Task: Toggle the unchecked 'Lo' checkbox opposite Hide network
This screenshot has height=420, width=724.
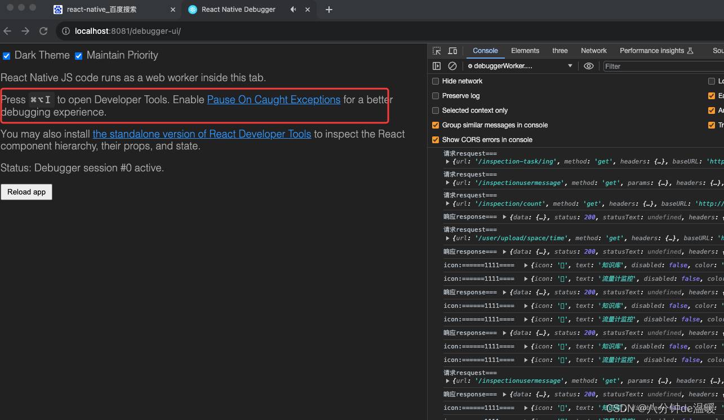Action: coord(712,81)
